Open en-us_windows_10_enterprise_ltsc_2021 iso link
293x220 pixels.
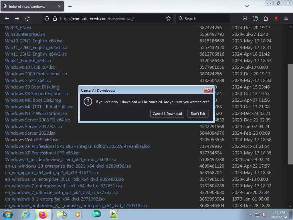tap(68, 166)
